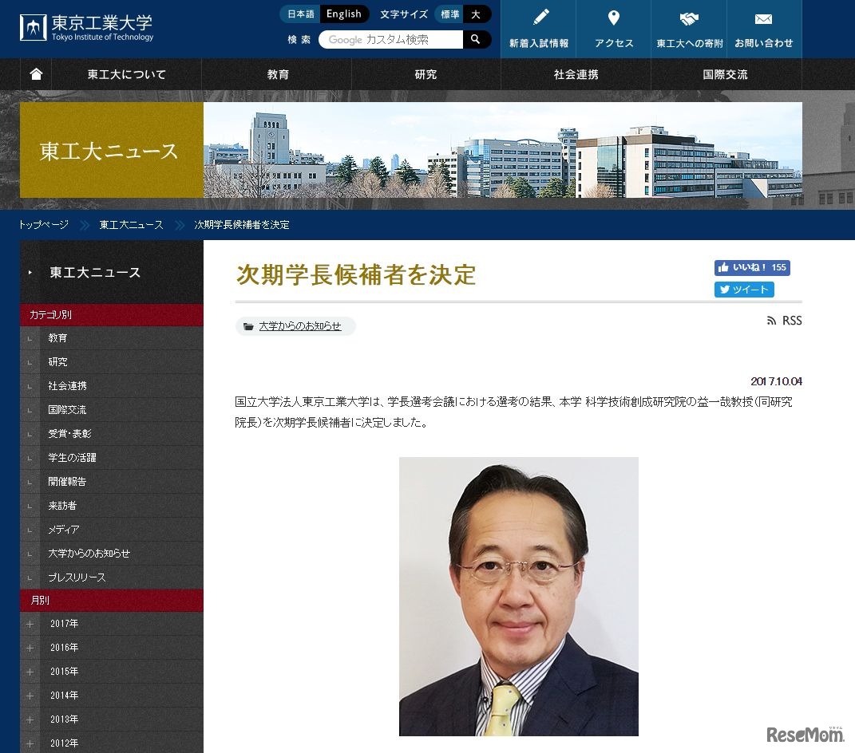
Task: Open the お問い合わせ envelope icon
Action: click(763, 20)
